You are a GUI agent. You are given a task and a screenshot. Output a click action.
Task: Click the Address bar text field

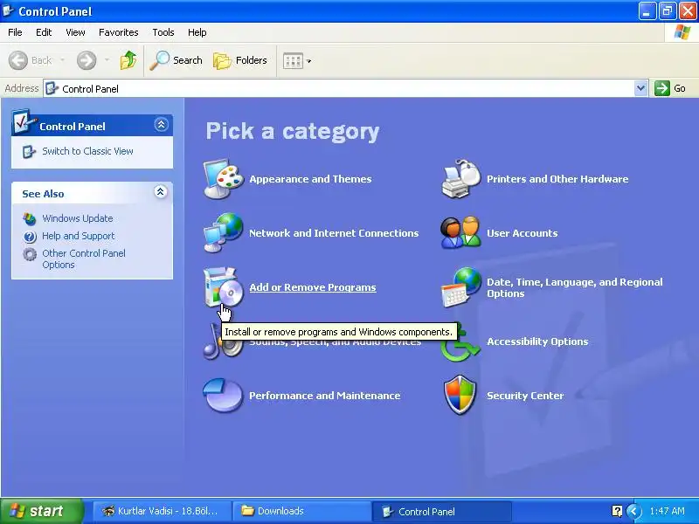tap(339, 88)
